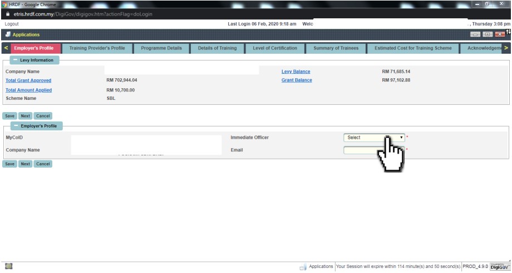Click the Email input field
Viewport: 512px width, 273px height.
[367, 150]
